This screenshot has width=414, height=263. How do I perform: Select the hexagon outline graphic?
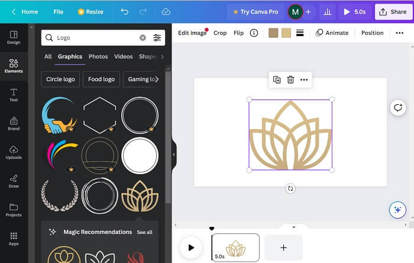(x=100, y=116)
